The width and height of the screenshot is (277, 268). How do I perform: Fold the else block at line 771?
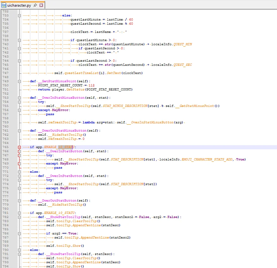tap(20, 172)
